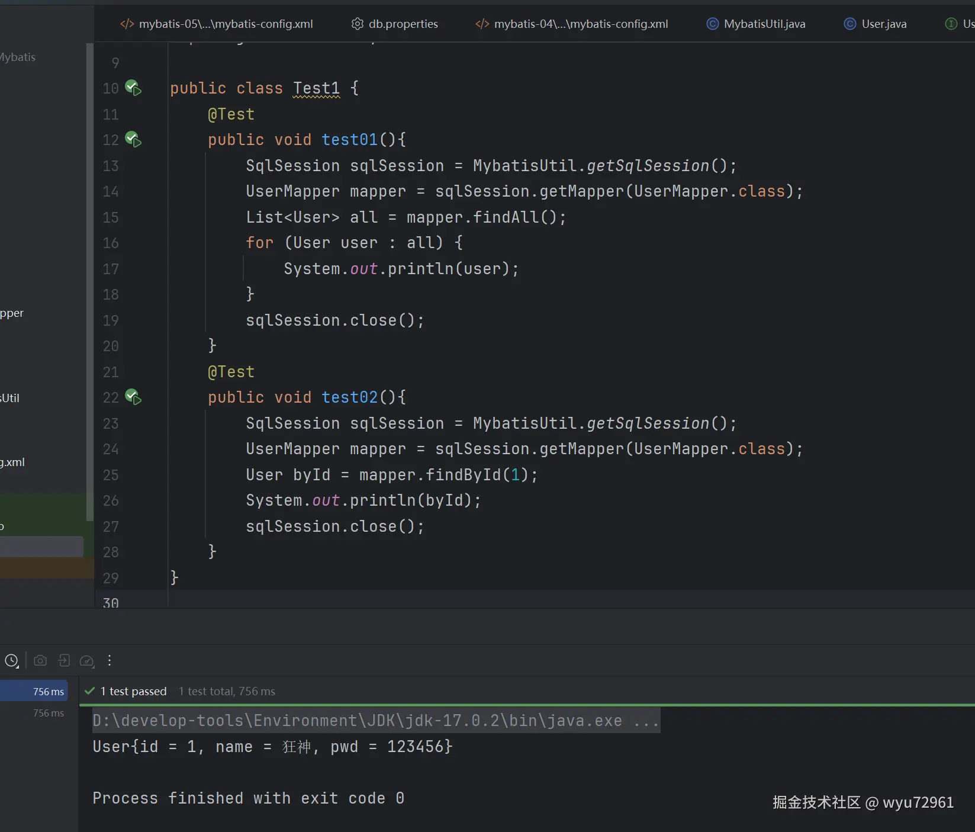Viewport: 975px width, 832px height.
Task: Click findById in the editor
Action: pyautogui.click(x=464, y=475)
